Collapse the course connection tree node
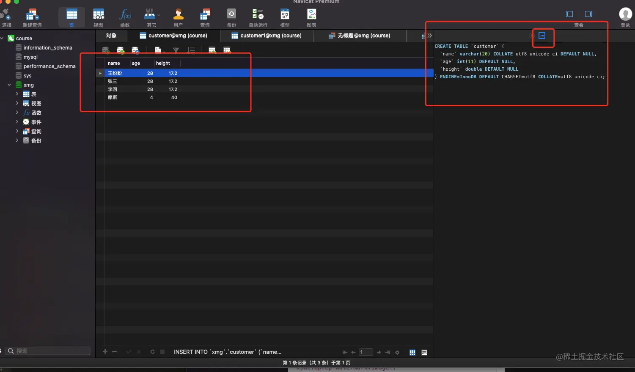This screenshot has width=635, height=372. click(2, 38)
